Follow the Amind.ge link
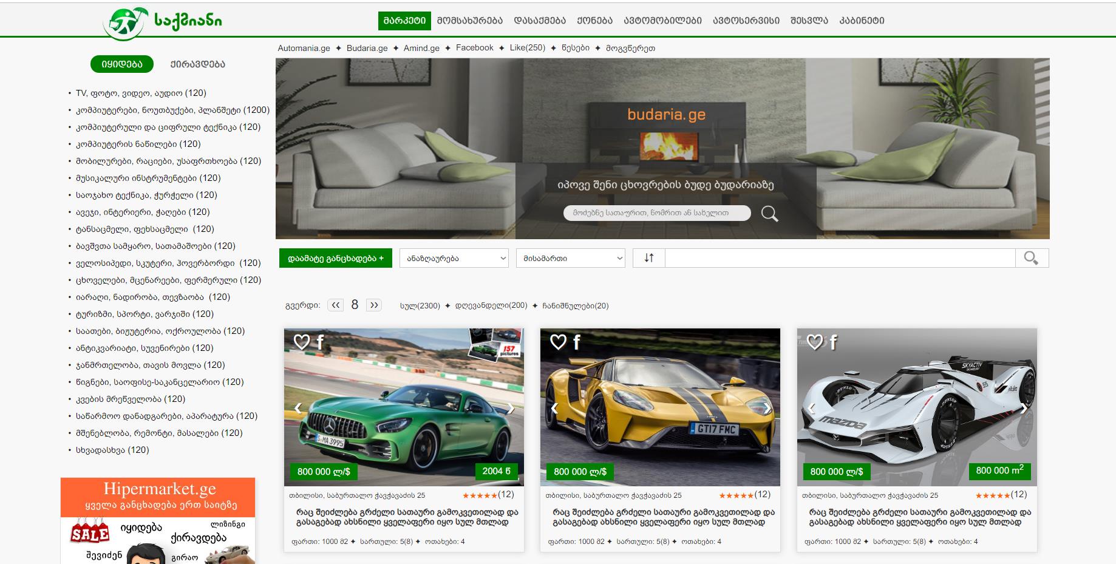The image size is (1116, 564). tap(421, 48)
